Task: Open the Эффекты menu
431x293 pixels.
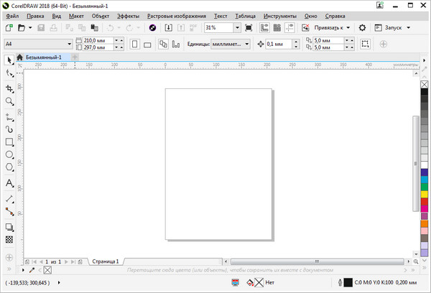Action: 129,15
